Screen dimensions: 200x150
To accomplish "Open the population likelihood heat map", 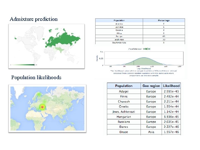I will point(47,109).
